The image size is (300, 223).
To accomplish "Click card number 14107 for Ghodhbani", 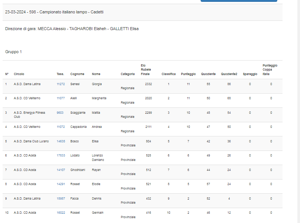I will pos(61,170).
